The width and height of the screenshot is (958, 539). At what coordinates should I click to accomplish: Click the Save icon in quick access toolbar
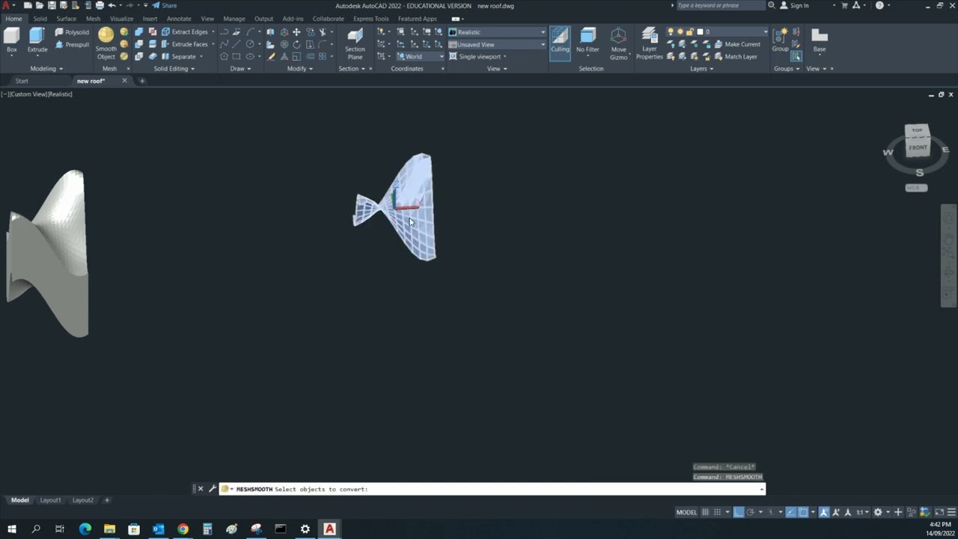coord(52,5)
